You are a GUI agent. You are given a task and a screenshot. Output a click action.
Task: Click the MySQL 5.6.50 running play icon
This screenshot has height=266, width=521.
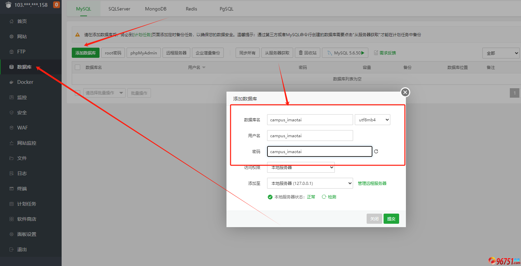(363, 53)
